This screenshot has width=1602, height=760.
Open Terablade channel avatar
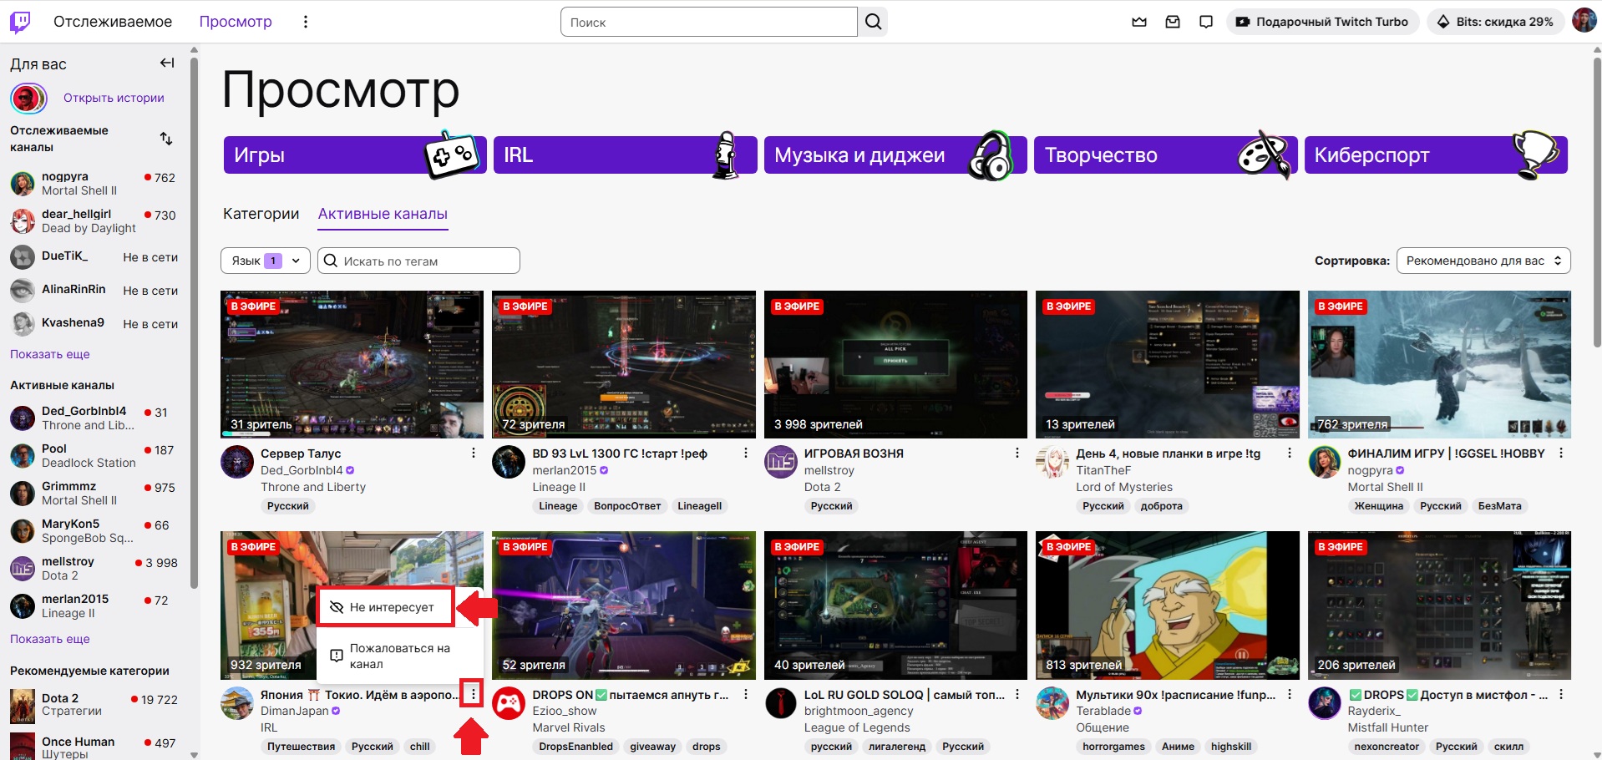1052,703
